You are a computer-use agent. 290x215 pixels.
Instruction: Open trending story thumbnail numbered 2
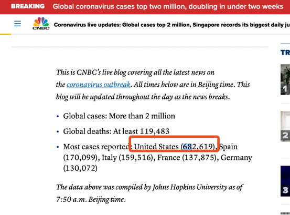pyautogui.click(x=285, y=126)
